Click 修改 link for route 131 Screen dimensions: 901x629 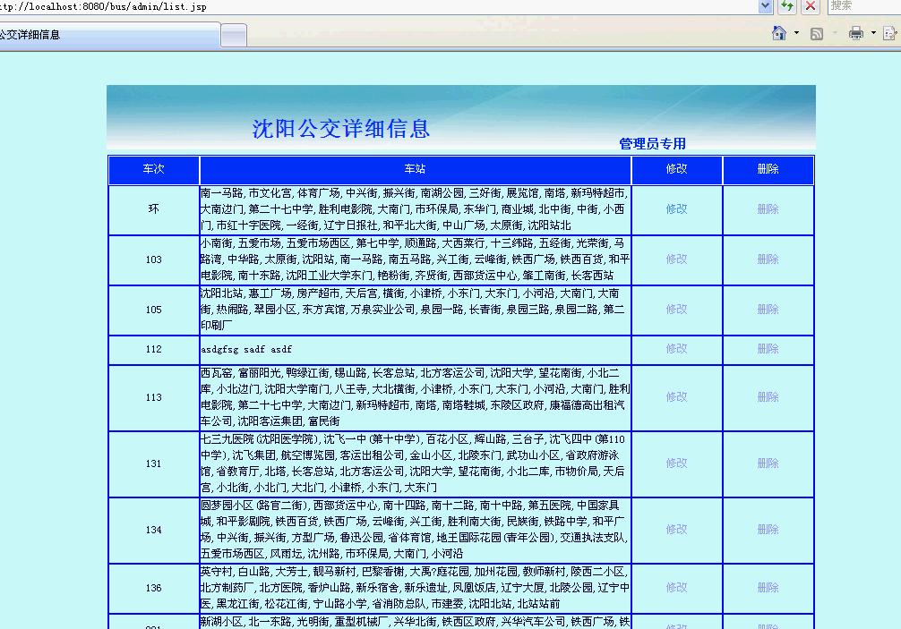(x=676, y=463)
